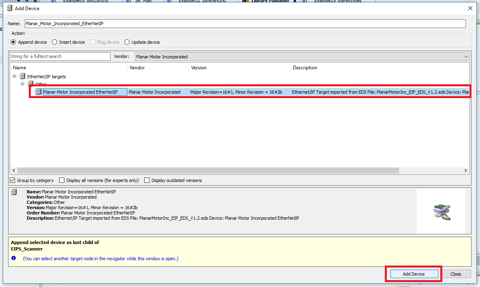Click the Planar Motor device icon in list

pos(39,92)
